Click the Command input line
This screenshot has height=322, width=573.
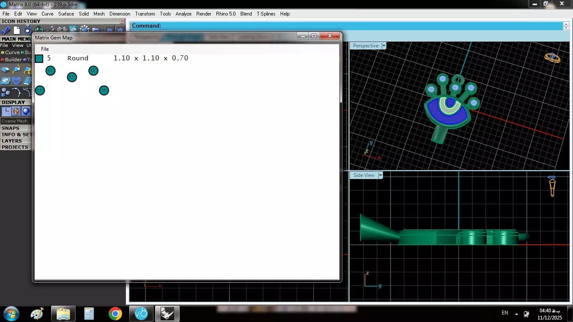pyautogui.click(x=347, y=26)
